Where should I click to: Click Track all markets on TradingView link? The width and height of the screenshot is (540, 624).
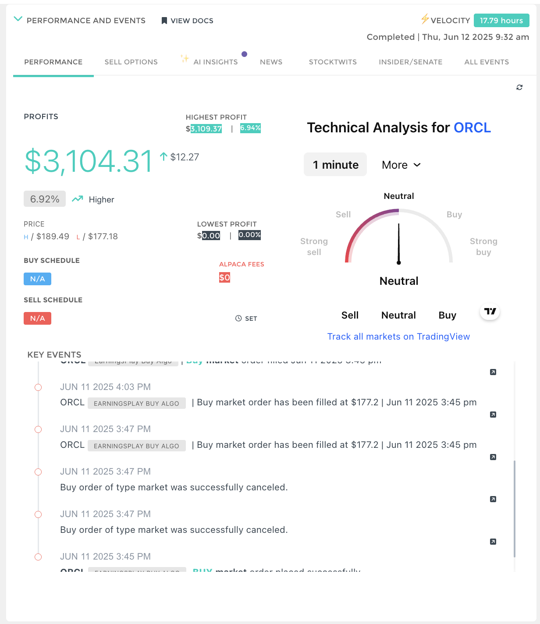coord(398,337)
